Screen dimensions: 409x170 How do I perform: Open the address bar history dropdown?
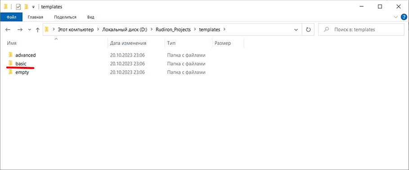296,30
